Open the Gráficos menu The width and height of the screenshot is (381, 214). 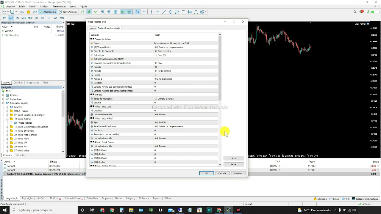click(x=44, y=7)
